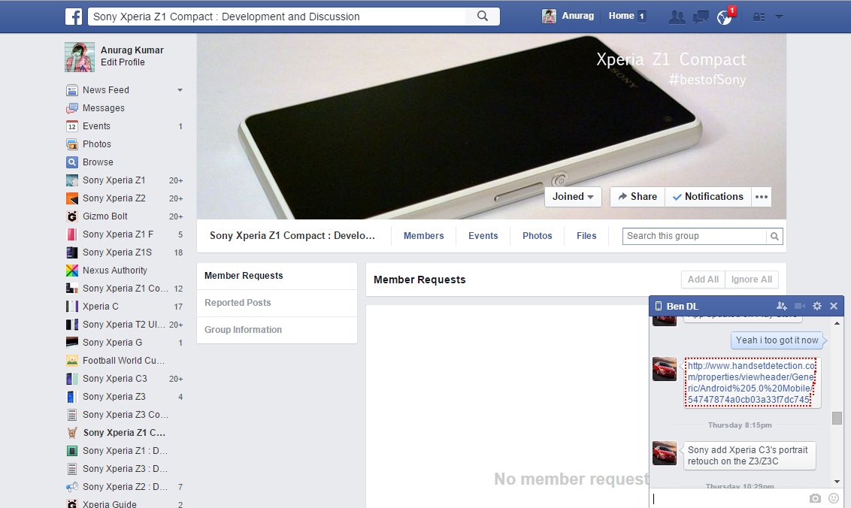Click the Search this group field
Viewport: 851px width, 508px height.
click(x=694, y=236)
